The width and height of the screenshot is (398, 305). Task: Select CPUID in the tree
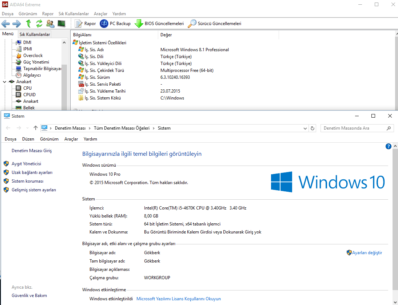pyautogui.click(x=29, y=95)
